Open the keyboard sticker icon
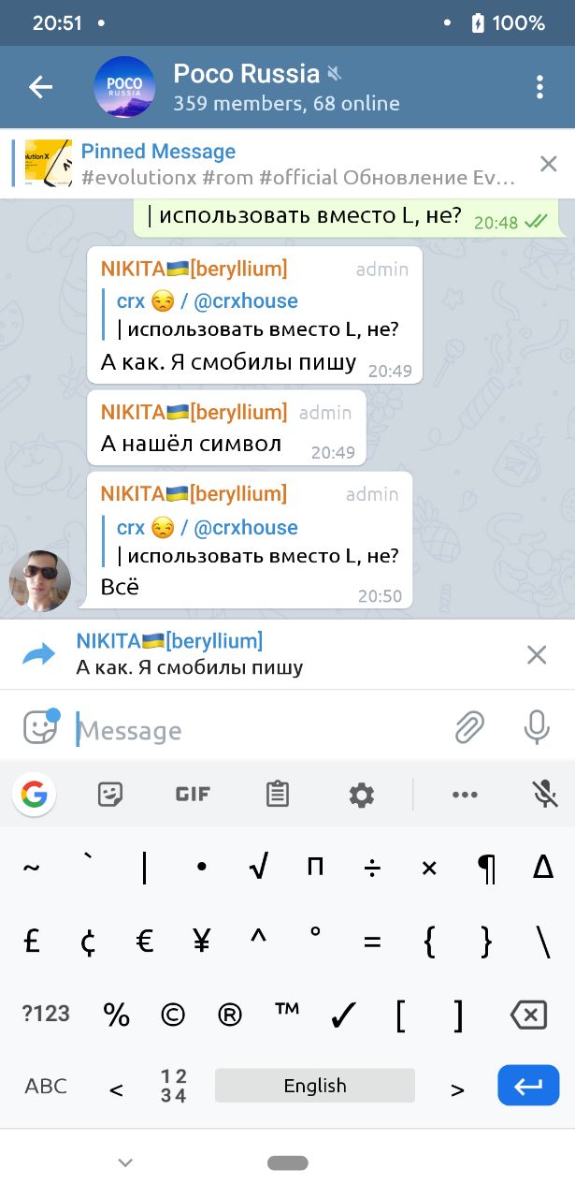Image resolution: width=575 pixels, height=1198 pixels. point(110,795)
